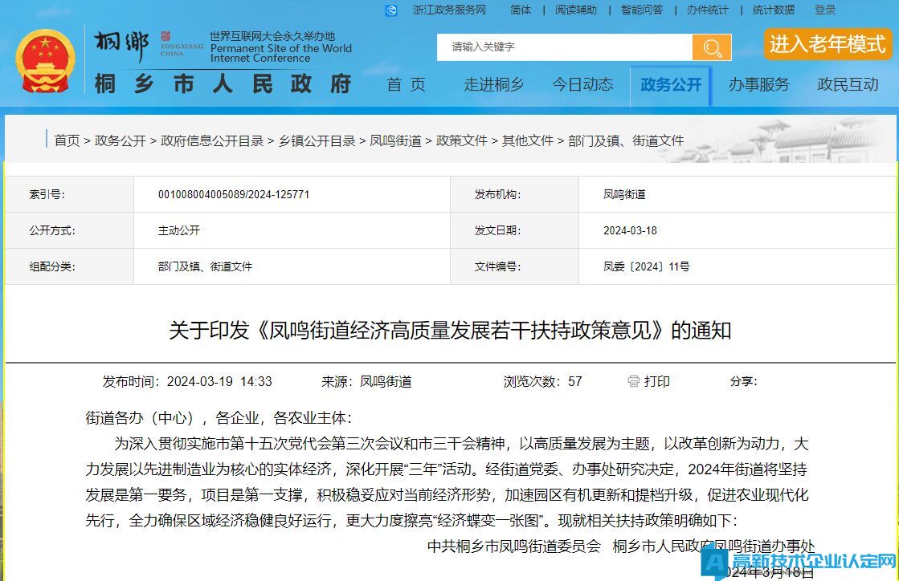Click 来源: 凤鸣街道 source text

366,381
